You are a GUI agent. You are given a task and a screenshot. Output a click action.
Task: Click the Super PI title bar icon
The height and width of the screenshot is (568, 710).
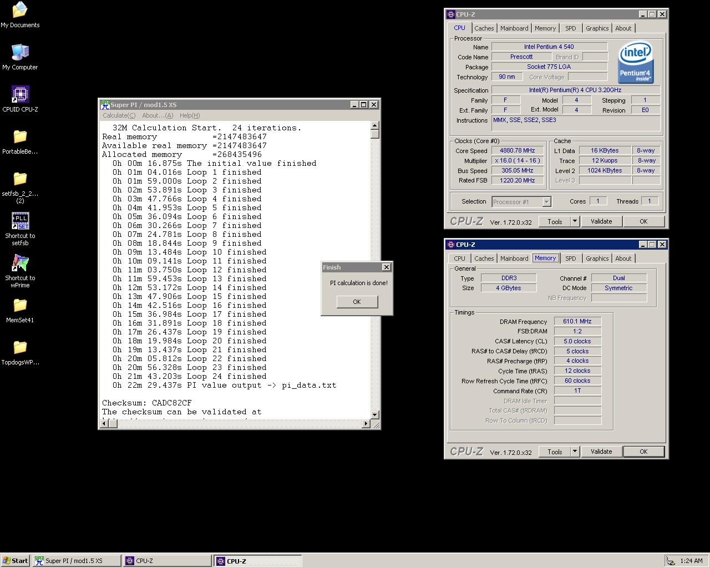click(x=105, y=104)
